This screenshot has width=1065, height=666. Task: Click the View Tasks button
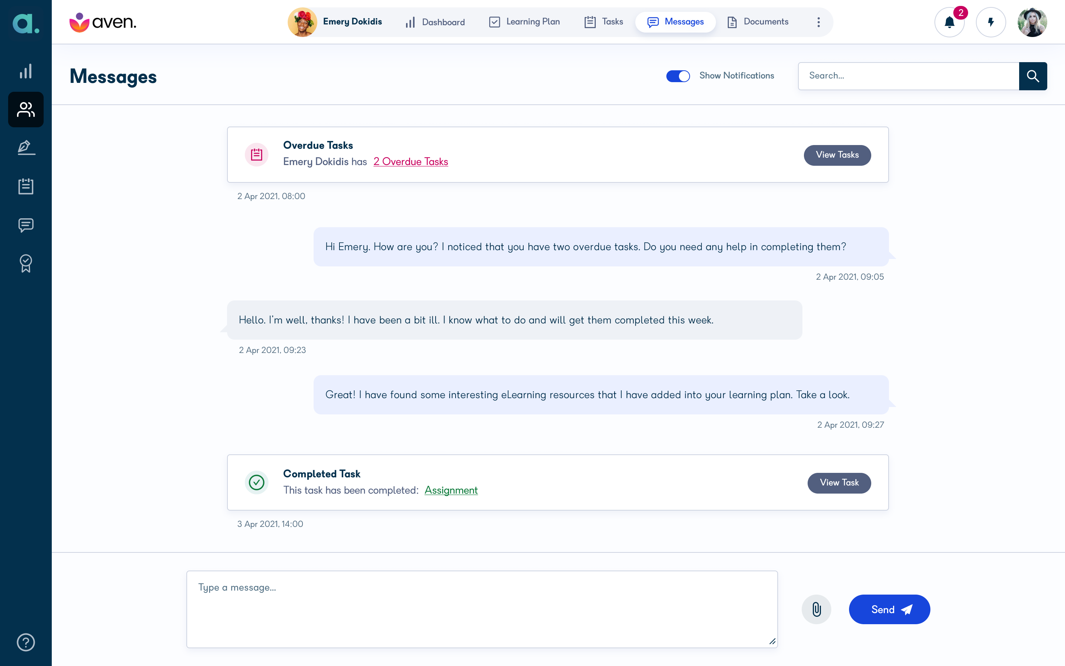coord(837,155)
